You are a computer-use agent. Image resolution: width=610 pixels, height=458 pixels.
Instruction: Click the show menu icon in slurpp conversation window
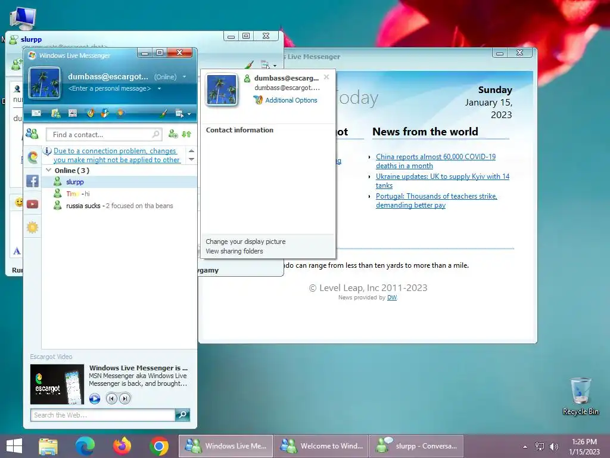[x=265, y=64]
